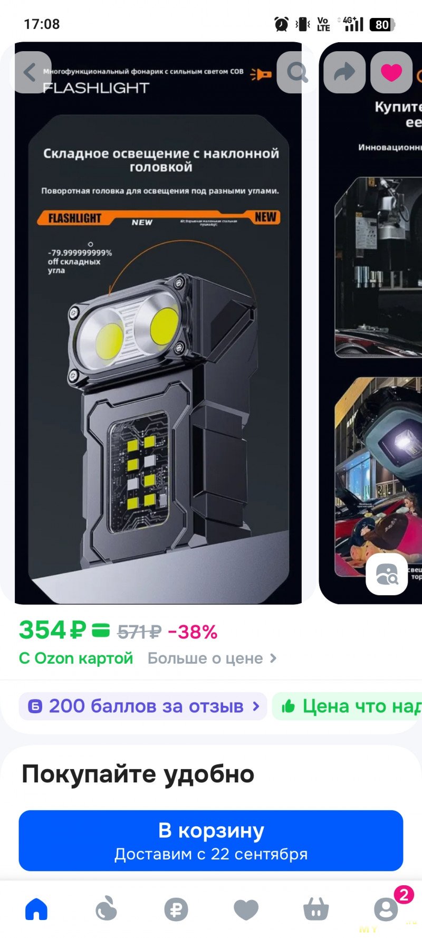Open the Ozon Fresh tab
This screenshot has height=938, width=422.
[106, 909]
